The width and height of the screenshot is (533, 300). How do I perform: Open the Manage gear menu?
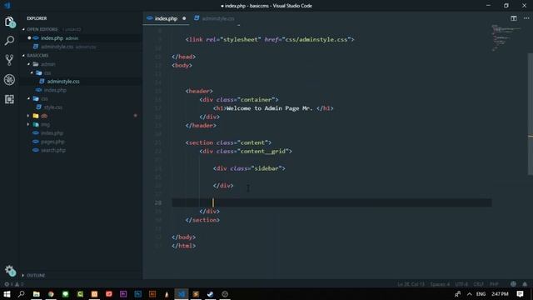coord(10,271)
